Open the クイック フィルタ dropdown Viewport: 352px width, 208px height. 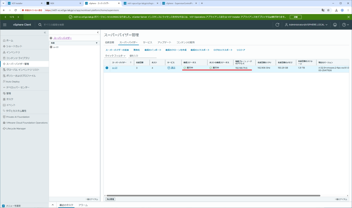115,56
